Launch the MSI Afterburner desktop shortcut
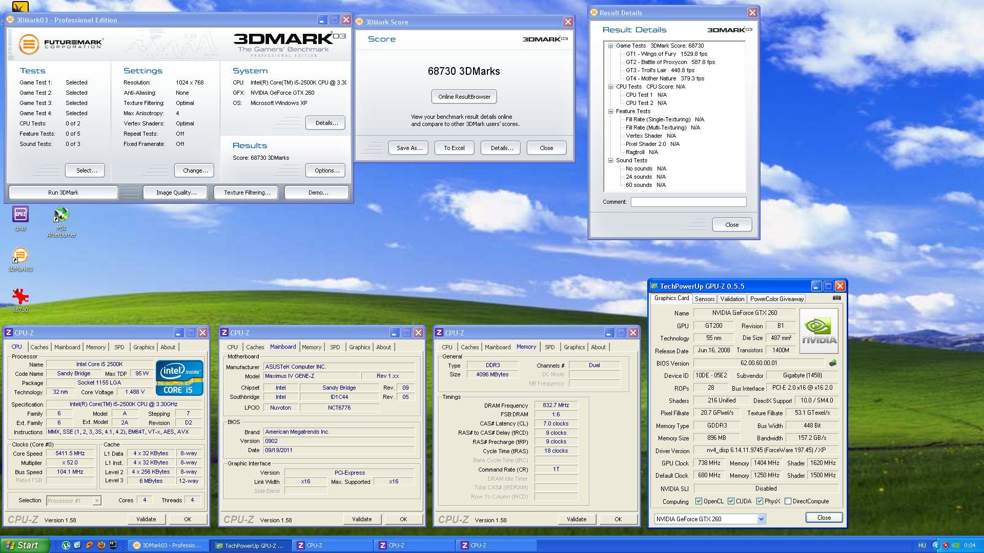This screenshot has width=984, height=553. point(61,215)
